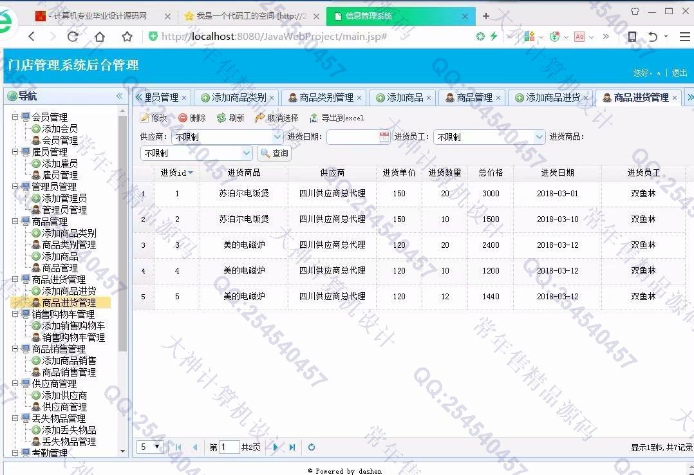
Task: Click the 退出 logout link
Action: [x=679, y=73]
